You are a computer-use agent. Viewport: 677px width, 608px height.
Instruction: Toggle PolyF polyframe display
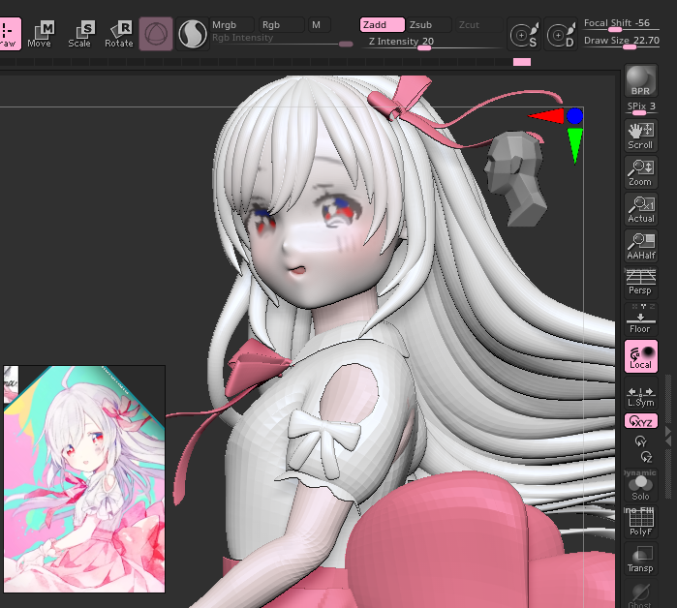tap(641, 522)
